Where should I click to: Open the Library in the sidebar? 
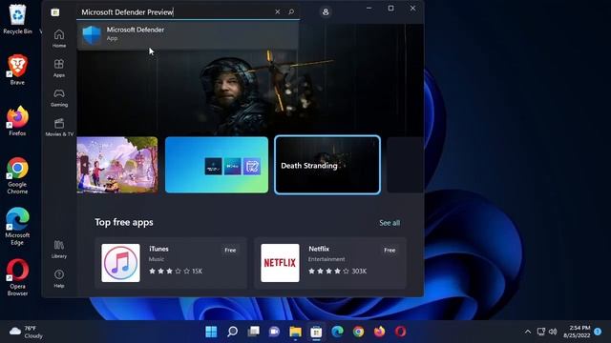(x=59, y=249)
